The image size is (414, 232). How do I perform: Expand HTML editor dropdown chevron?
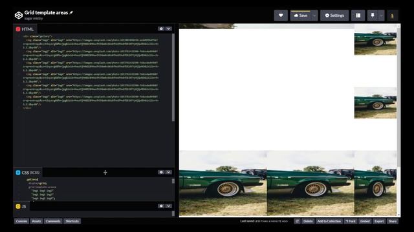168,28
